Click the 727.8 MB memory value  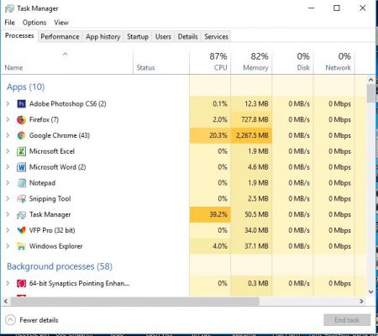pos(255,120)
